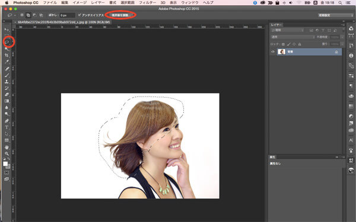Click the foreground color swatch
356x222 pixels.
pyautogui.click(x=5, y=164)
